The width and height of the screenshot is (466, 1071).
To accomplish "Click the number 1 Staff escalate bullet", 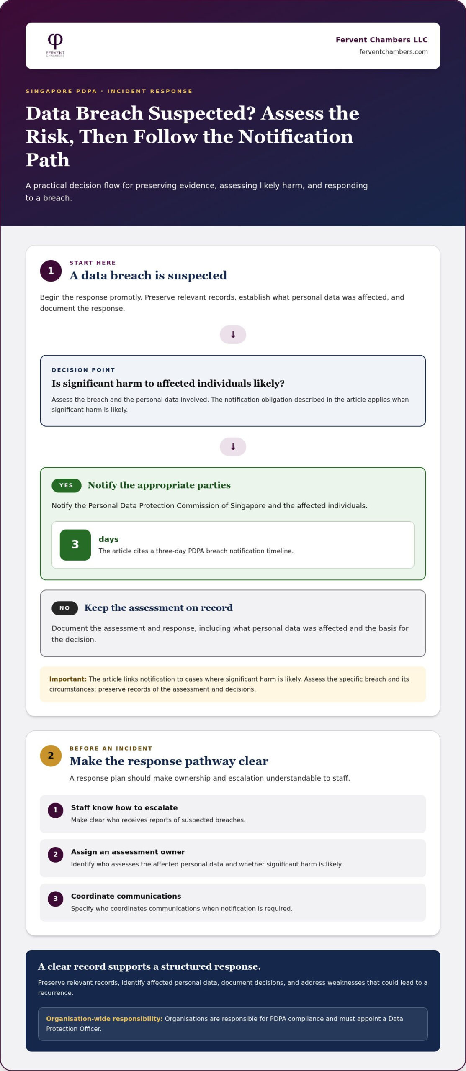I will click(x=55, y=810).
